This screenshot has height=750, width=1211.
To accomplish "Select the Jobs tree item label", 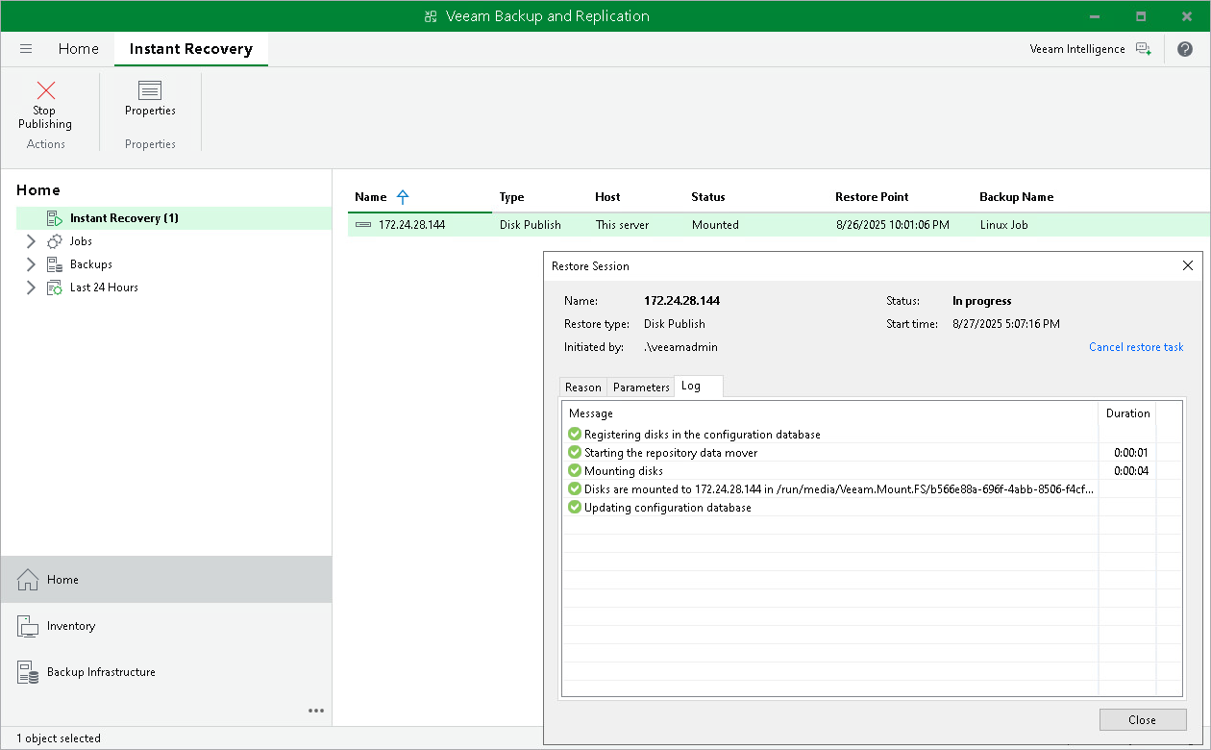I will tap(81, 241).
